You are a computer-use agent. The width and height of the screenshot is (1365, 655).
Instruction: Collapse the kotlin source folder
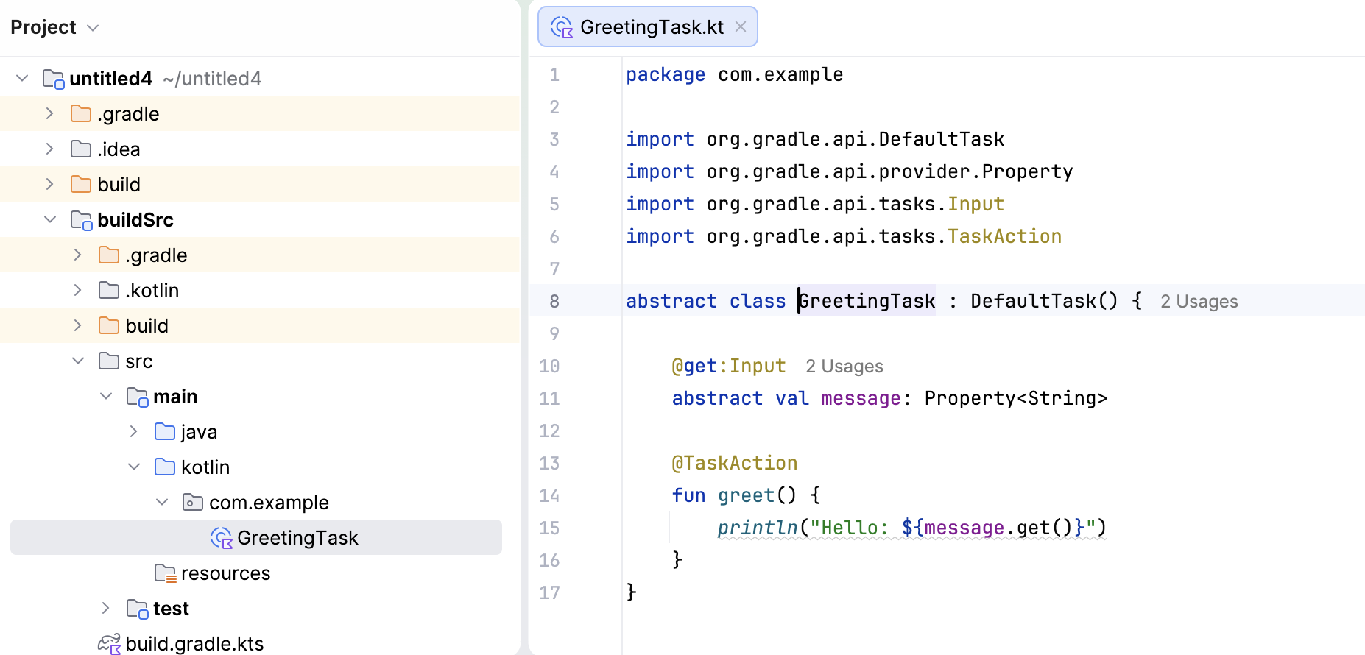click(x=134, y=467)
